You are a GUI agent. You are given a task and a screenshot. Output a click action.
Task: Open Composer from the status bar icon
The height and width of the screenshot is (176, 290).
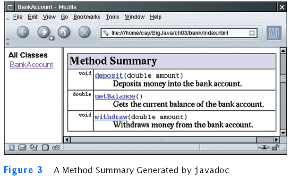point(34,147)
